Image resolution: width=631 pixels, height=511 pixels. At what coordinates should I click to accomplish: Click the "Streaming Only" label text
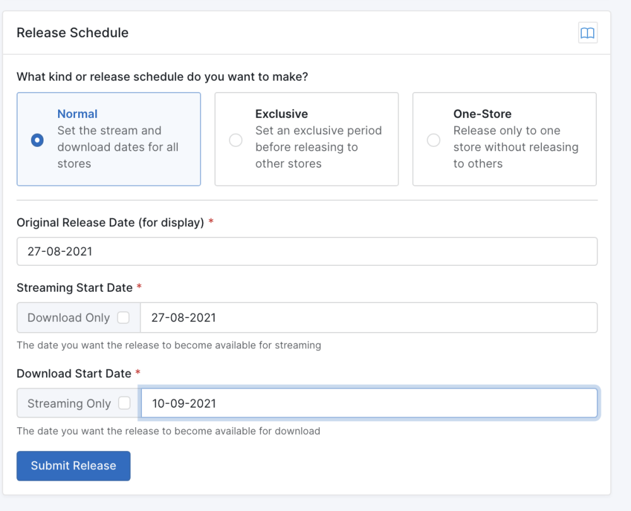pyautogui.click(x=69, y=403)
